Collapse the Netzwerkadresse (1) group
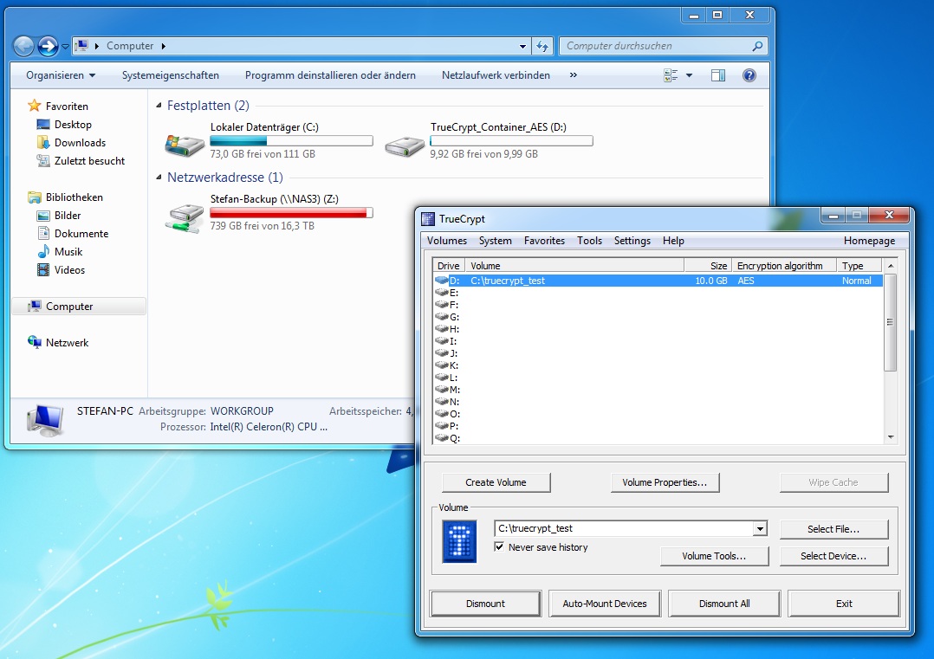The image size is (934, 659). coord(159,178)
